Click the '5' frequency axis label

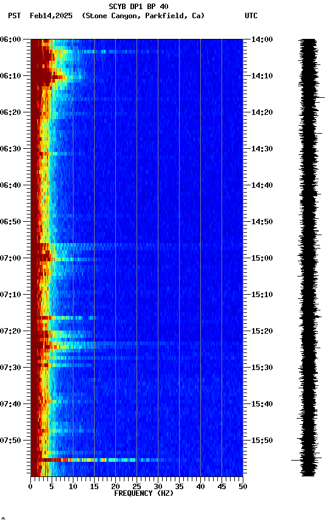52,487
